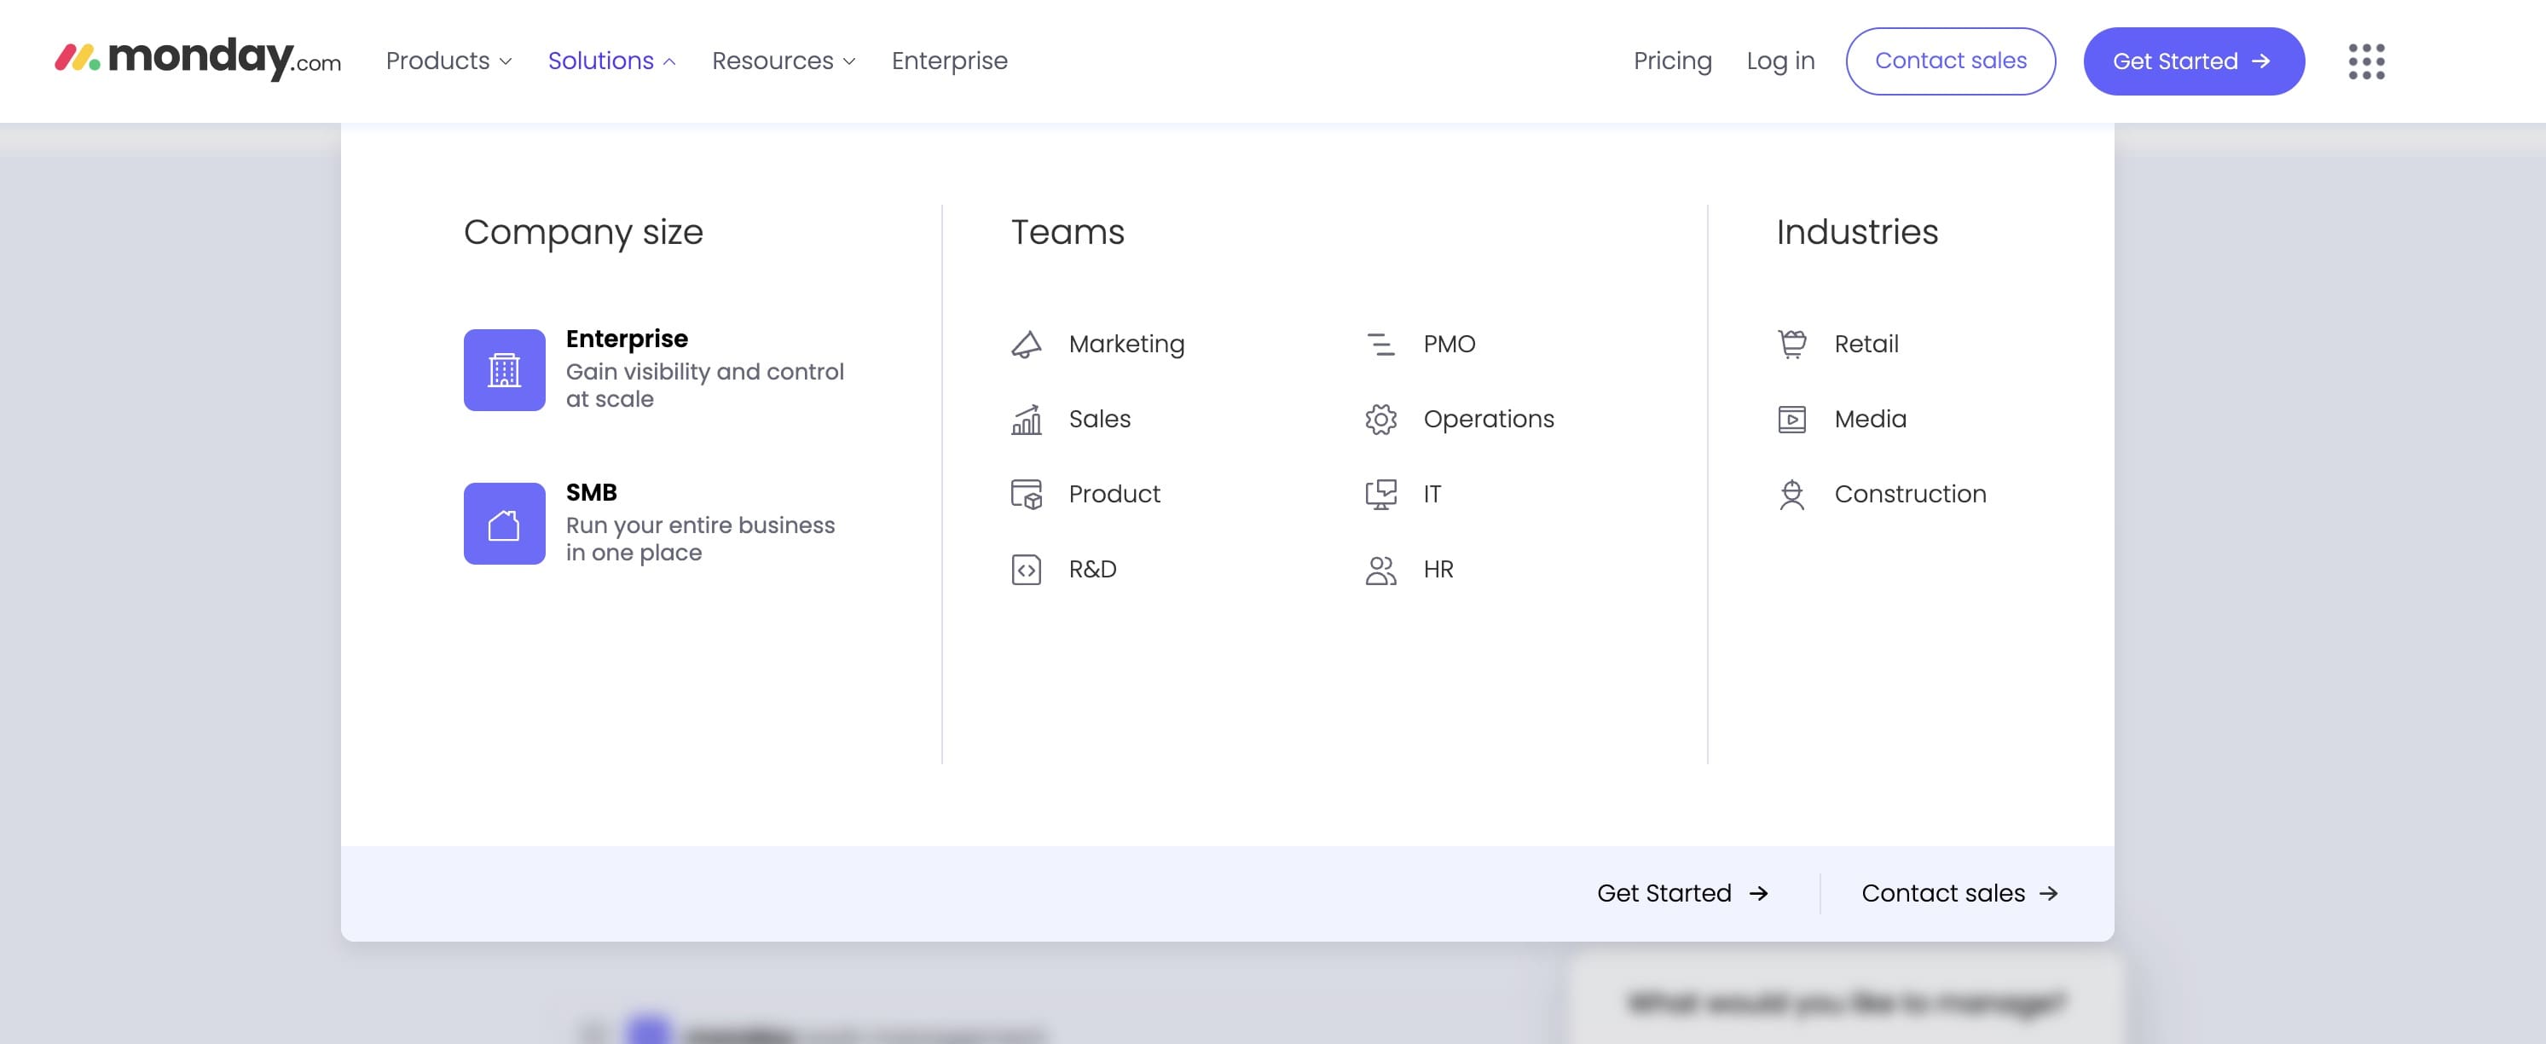Click the IT monitor icon
This screenshot has width=2546, height=1044.
point(1380,495)
